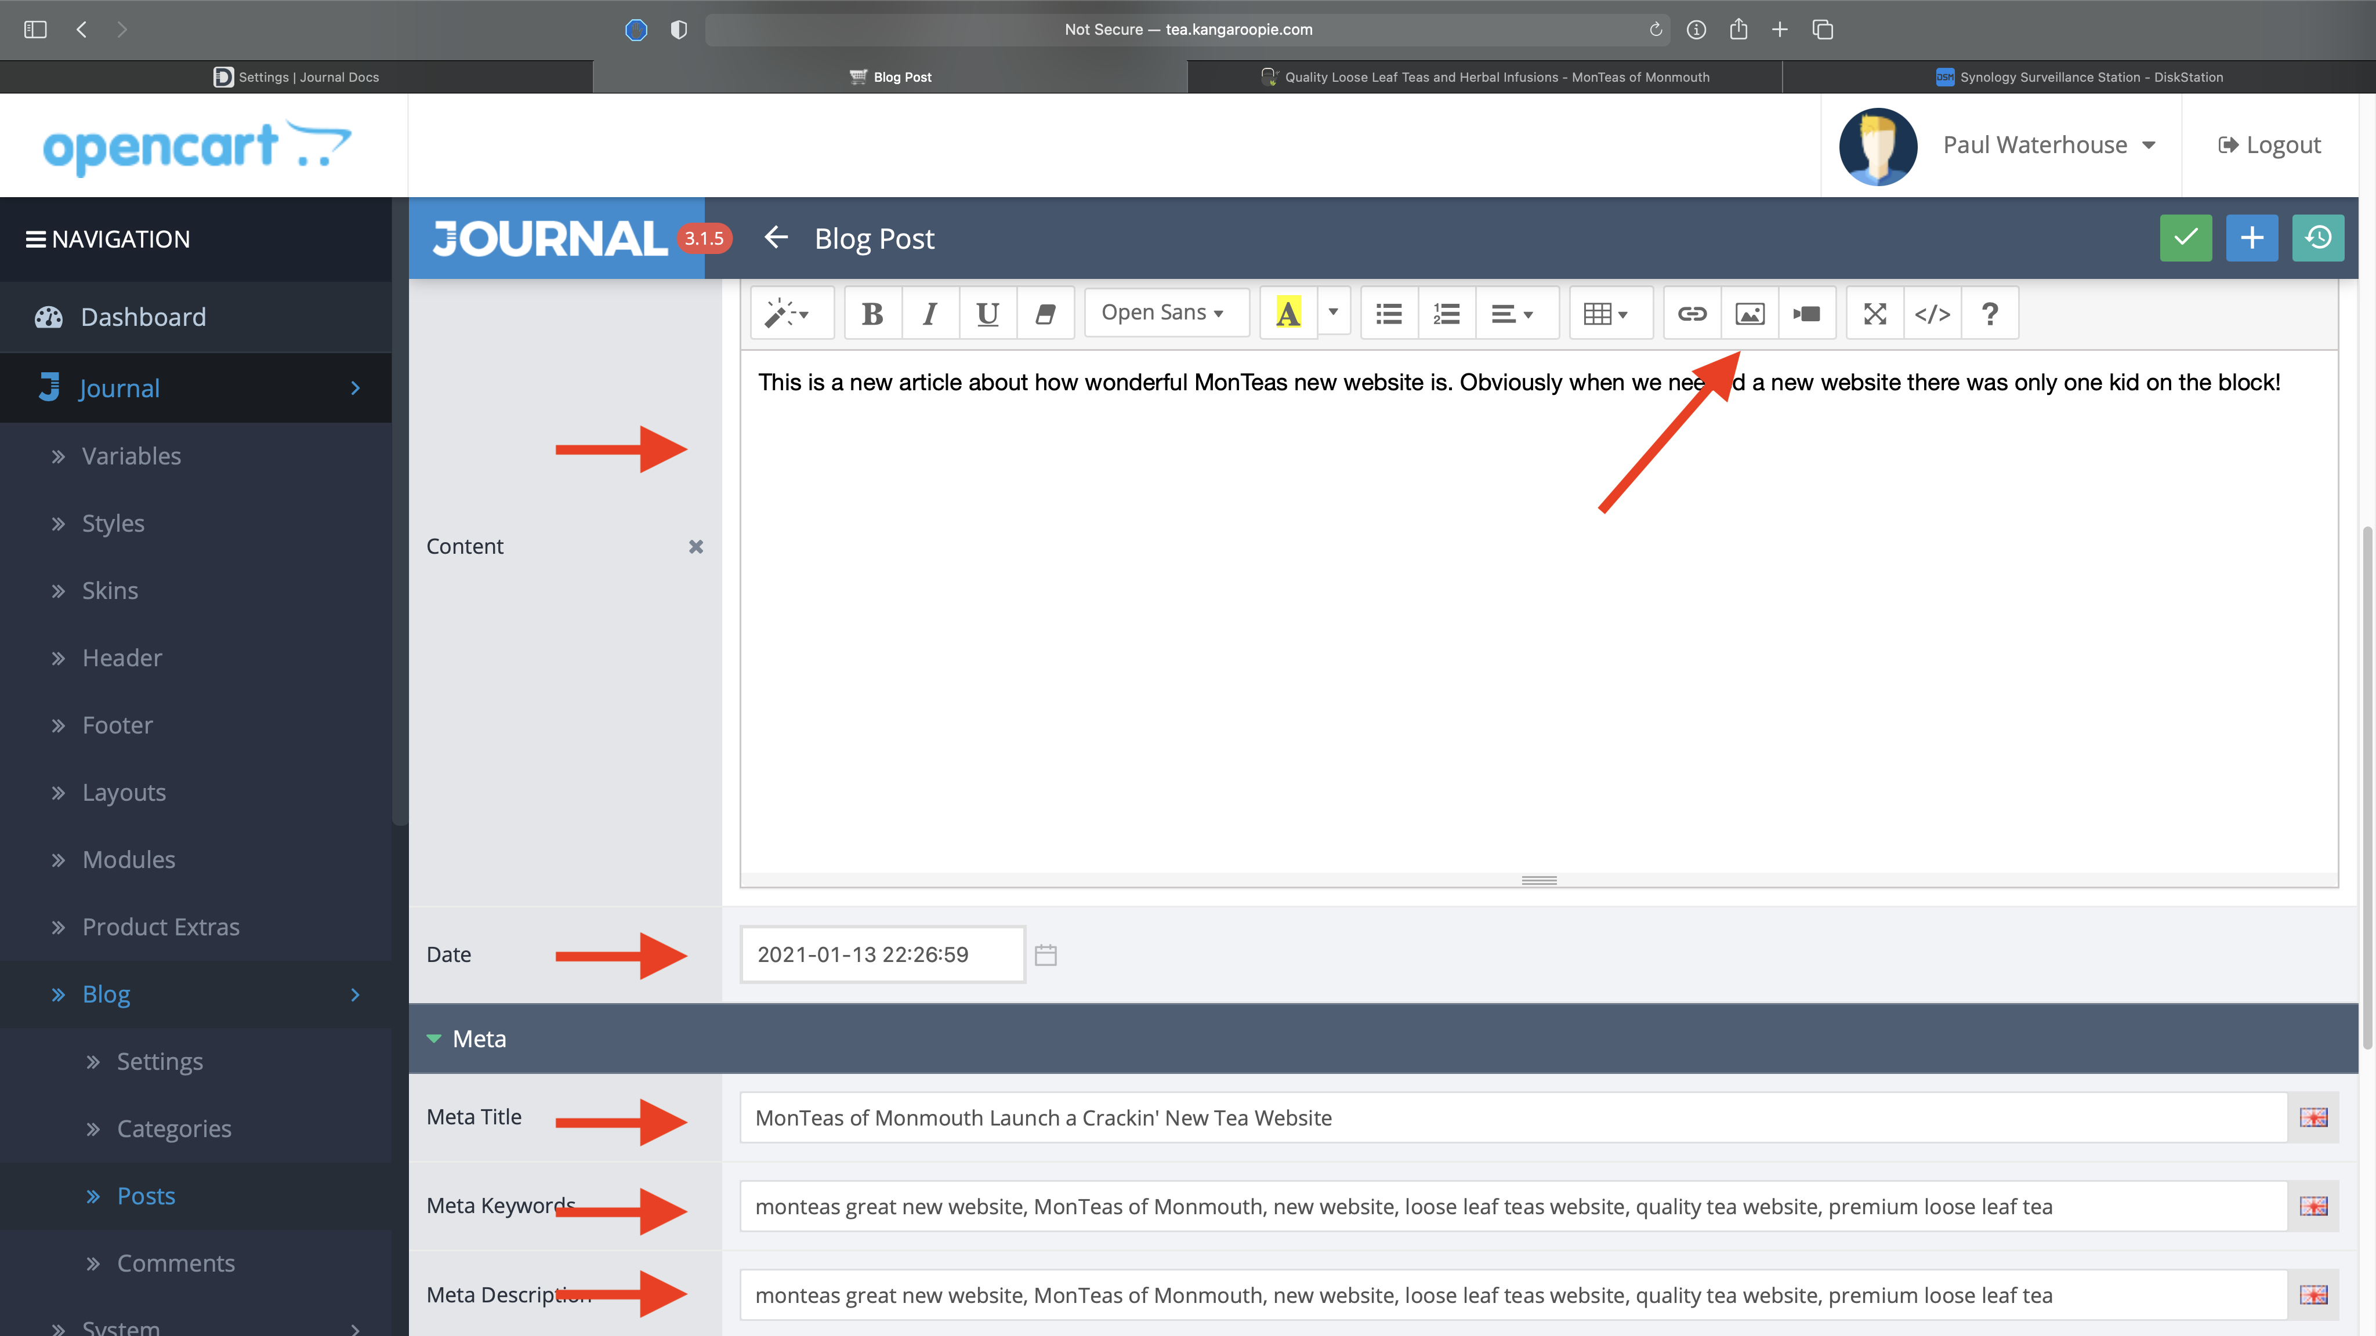Toggle Meta Title language flag
This screenshot has height=1336, width=2376.
pyautogui.click(x=2313, y=1117)
